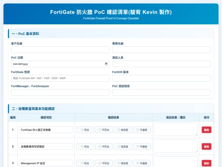
Task: Click the 二、設備數量與基本功能確認 section heading
Action: click(x=33, y=109)
